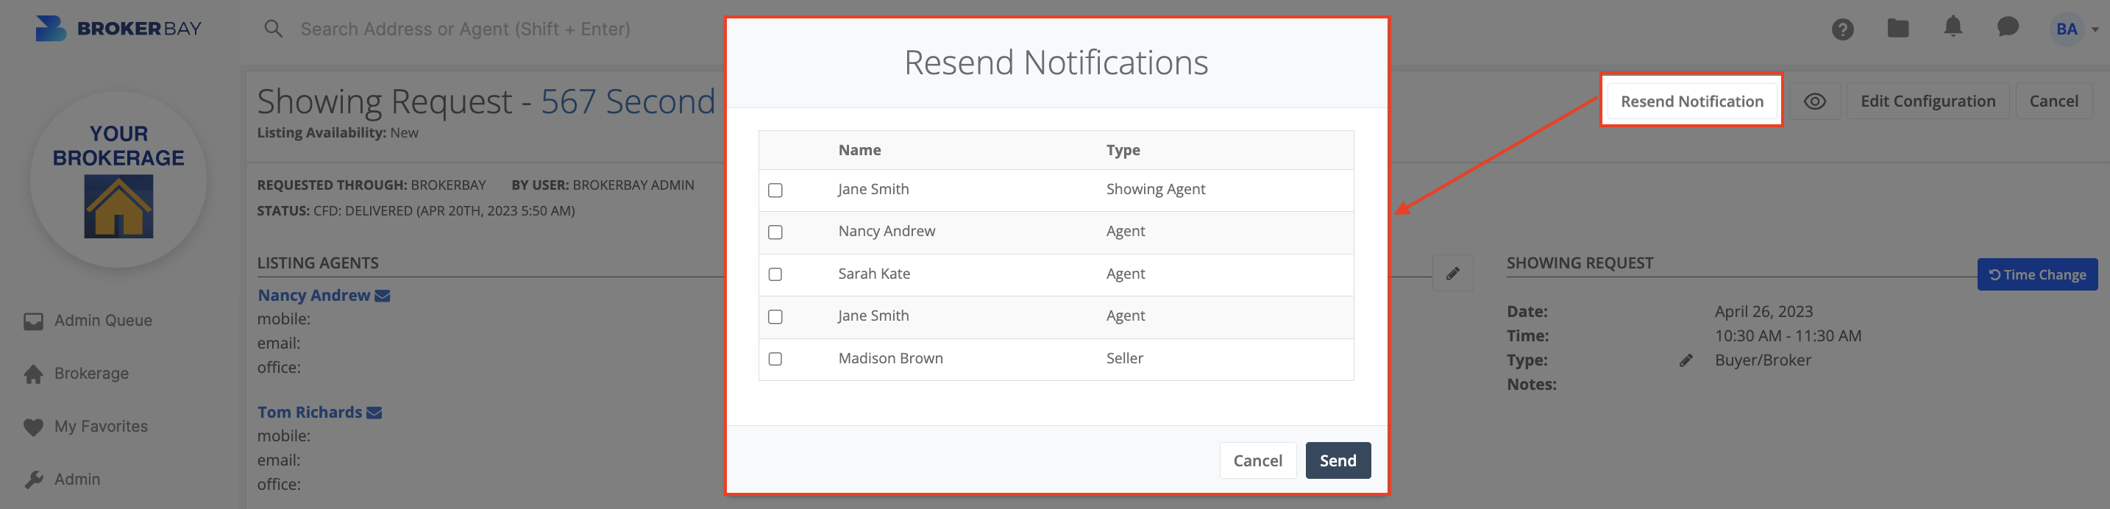
Task: Click the help question mark icon
Action: 1842,29
